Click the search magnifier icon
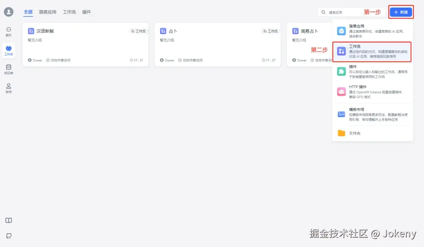The width and height of the screenshot is (424, 247). [323, 12]
